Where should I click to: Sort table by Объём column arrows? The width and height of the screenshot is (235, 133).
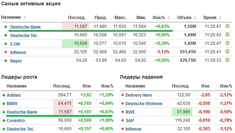tap(195, 18)
